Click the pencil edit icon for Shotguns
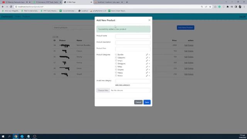 tap(147, 64)
